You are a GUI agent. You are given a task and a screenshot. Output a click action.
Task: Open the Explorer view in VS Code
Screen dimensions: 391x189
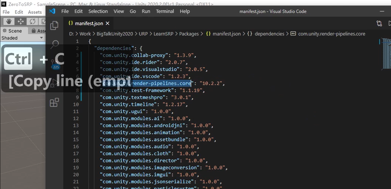[54, 25]
